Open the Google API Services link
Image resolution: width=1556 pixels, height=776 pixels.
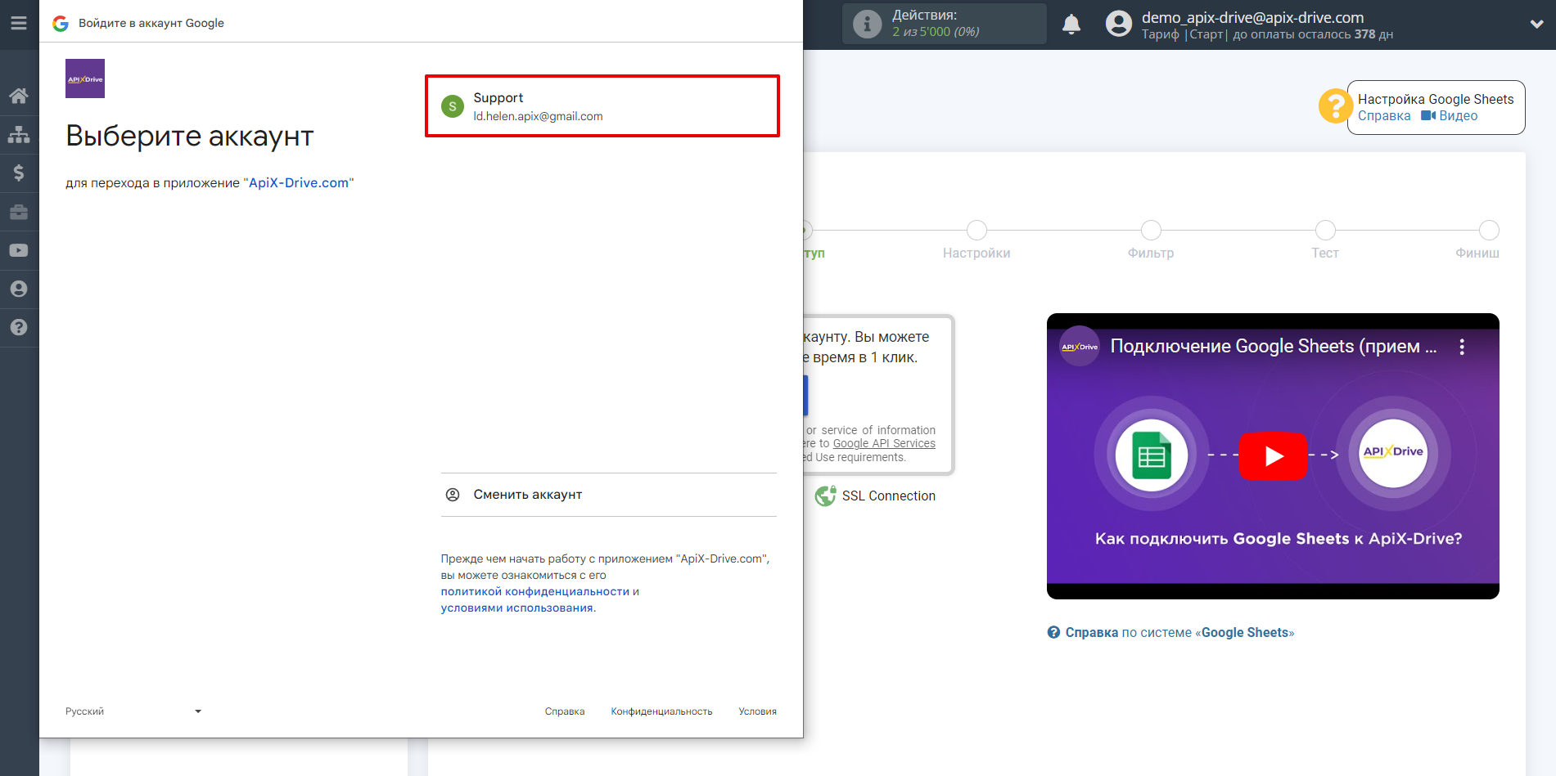pos(884,444)
